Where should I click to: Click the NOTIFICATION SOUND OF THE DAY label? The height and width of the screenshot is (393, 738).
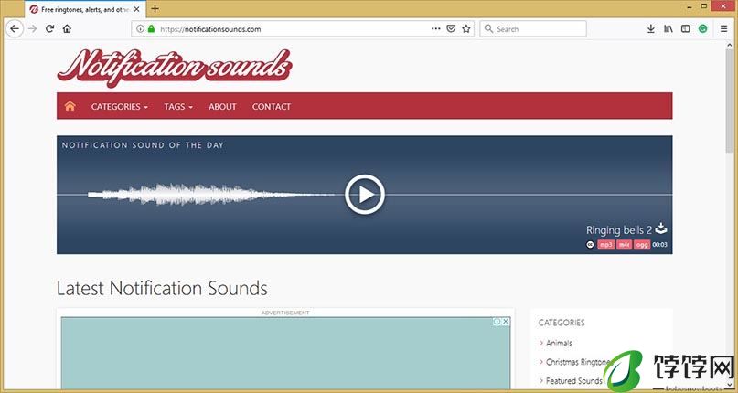[x=143, y=145]
